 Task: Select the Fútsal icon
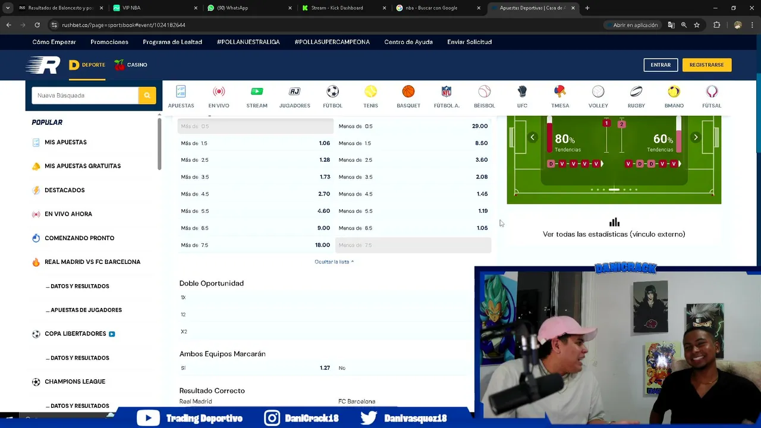[x=712, y=92]
